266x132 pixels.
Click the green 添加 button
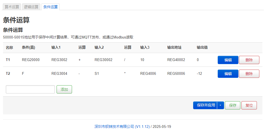coord(64,89)
